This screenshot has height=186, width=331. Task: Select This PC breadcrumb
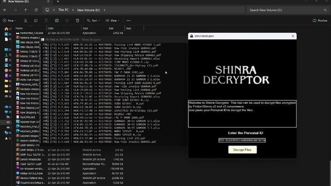pyautogui.click(x=63, y=10)
